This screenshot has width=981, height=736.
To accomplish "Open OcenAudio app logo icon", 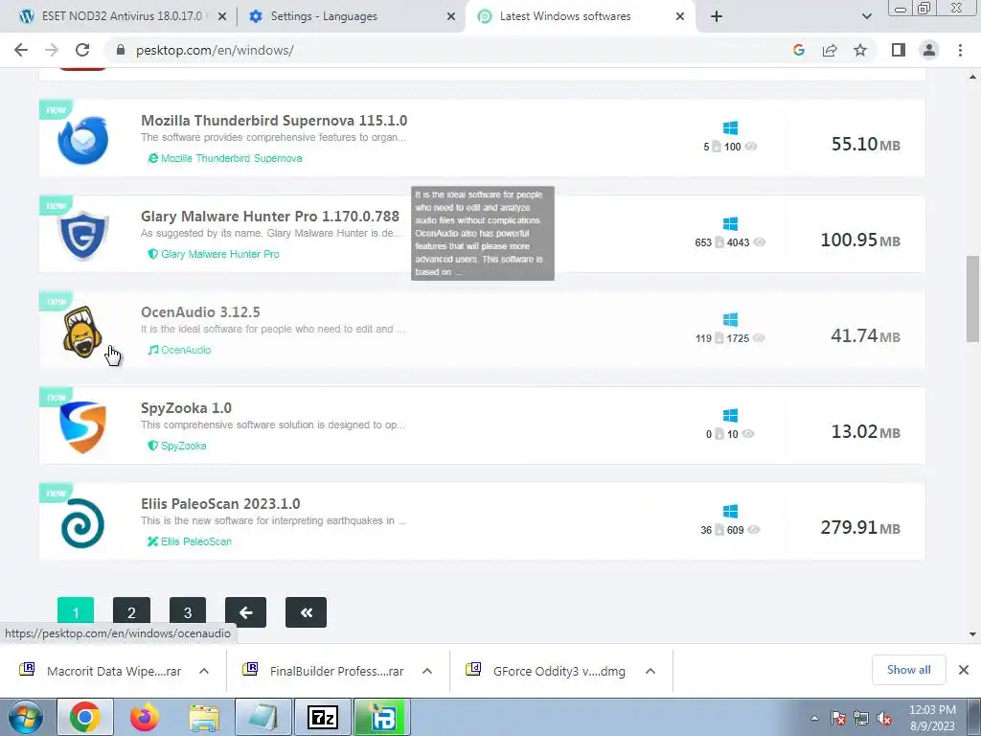I will point(82,332).
